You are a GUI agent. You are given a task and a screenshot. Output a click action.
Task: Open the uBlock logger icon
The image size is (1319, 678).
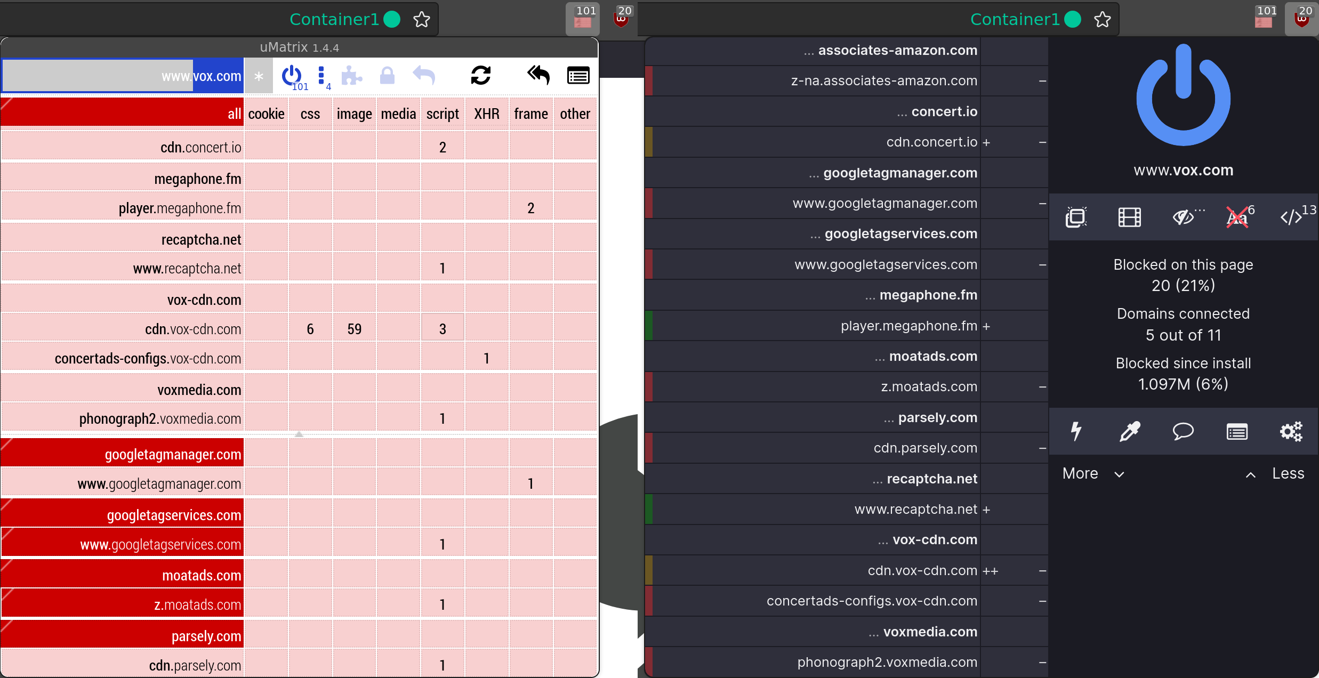pyautogui.click(x=1237, y=431)
